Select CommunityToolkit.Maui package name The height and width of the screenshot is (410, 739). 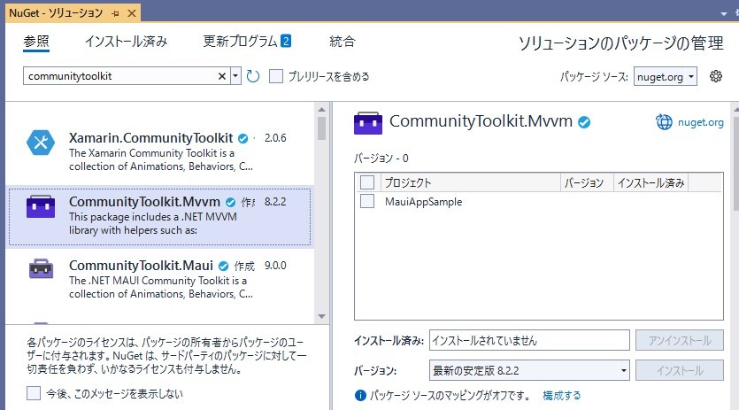(141, 266)
